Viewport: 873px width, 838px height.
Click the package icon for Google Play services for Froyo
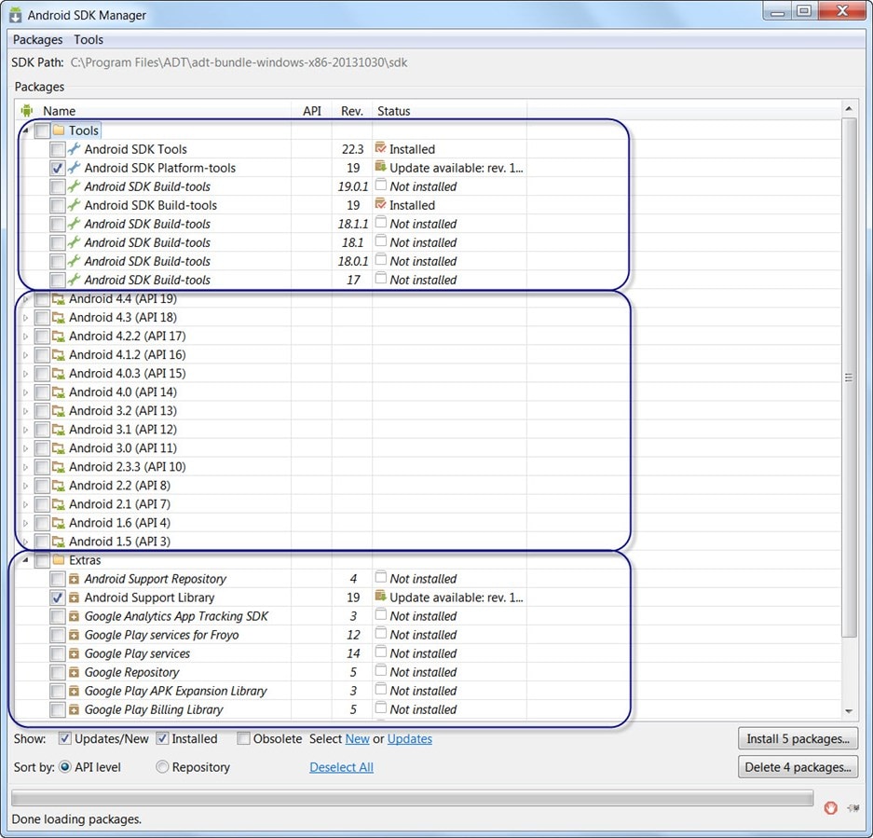tap(74, 635)
